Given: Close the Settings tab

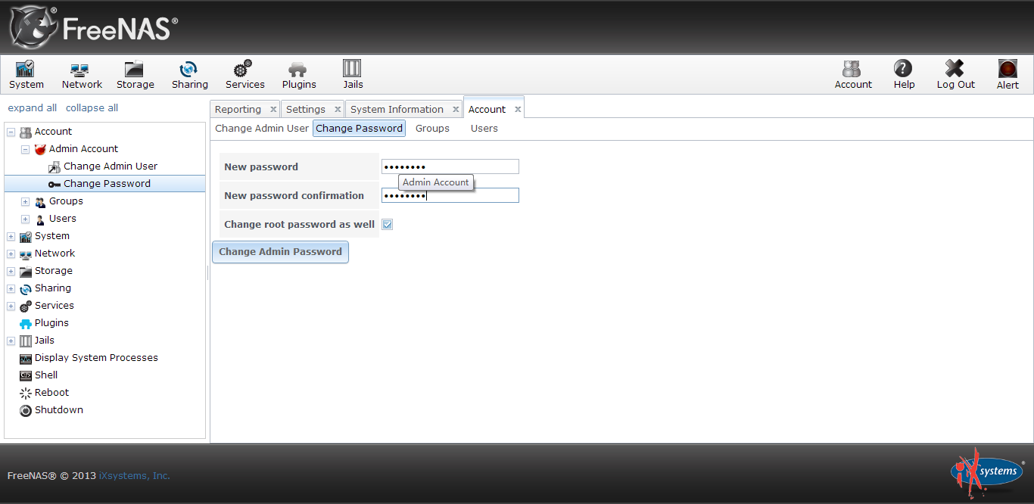Looking at the screenshot, I should pyautogui.click(x=338, y=110).
